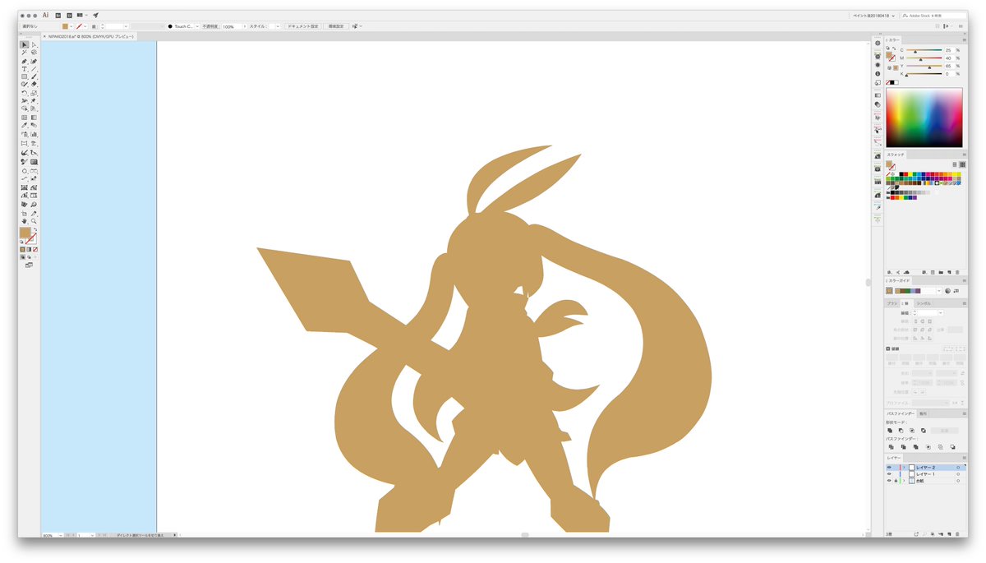Click the Adobe Stock search field
This screenshot has width=986, height=563.
pos(934,15)
